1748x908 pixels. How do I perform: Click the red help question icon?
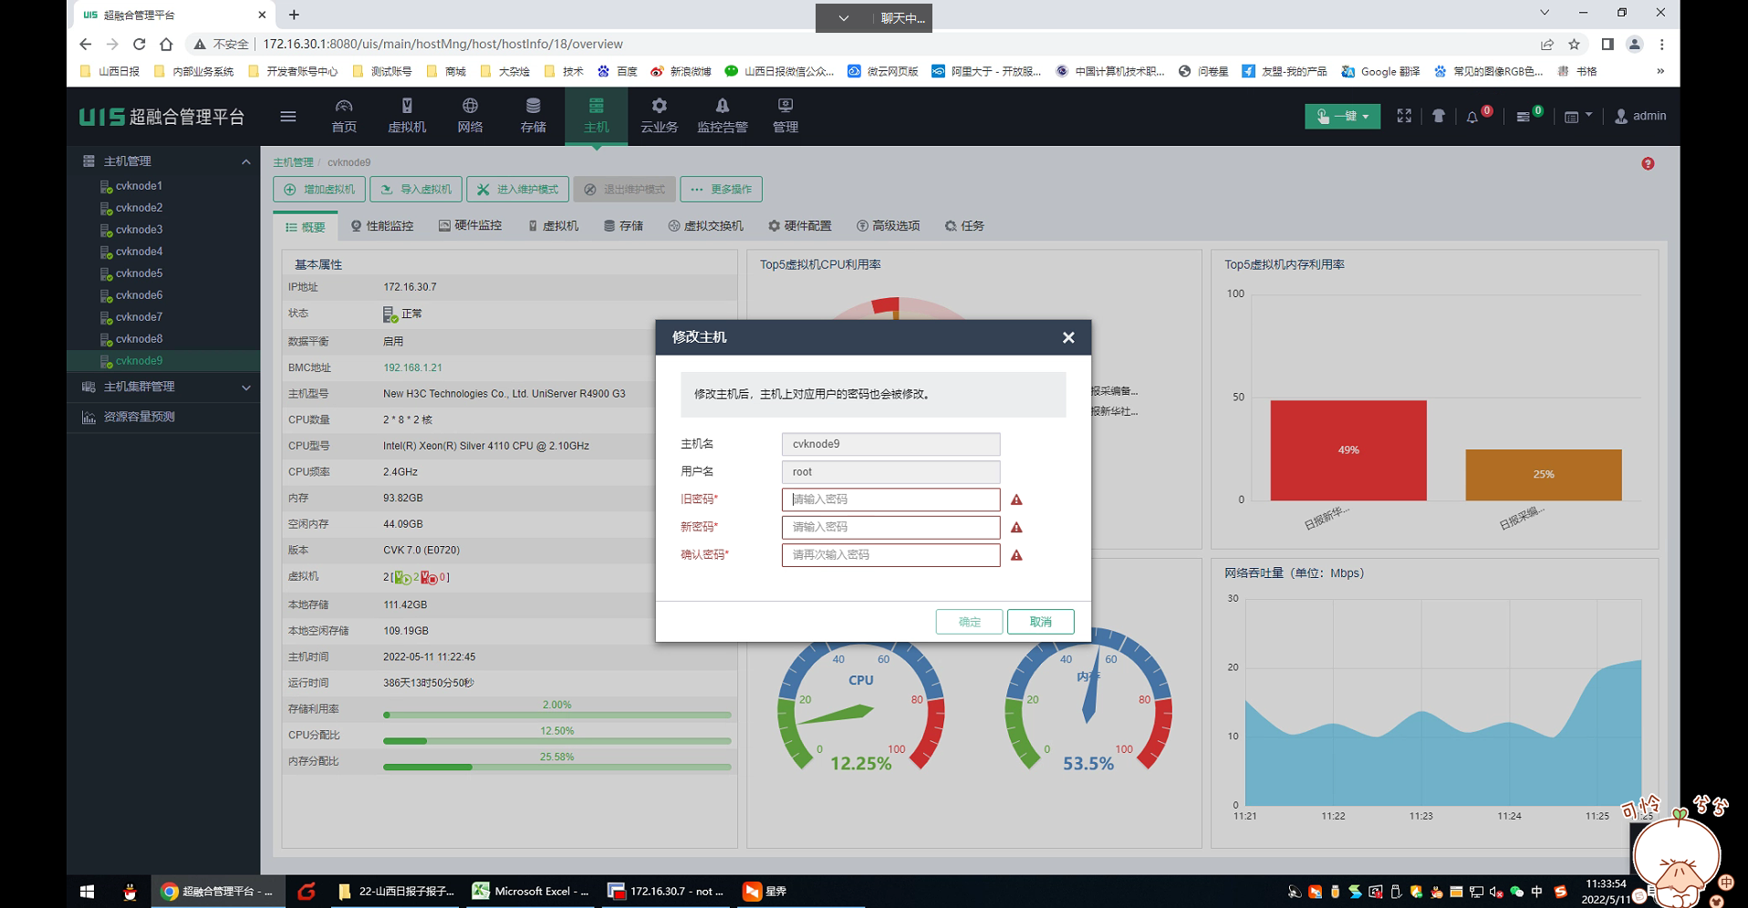coord(1648,163)
